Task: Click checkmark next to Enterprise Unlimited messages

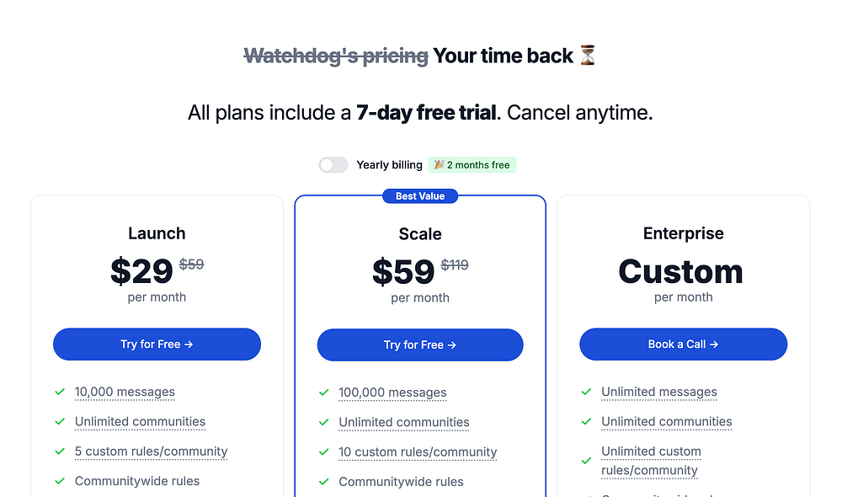Action: (587, 392)
